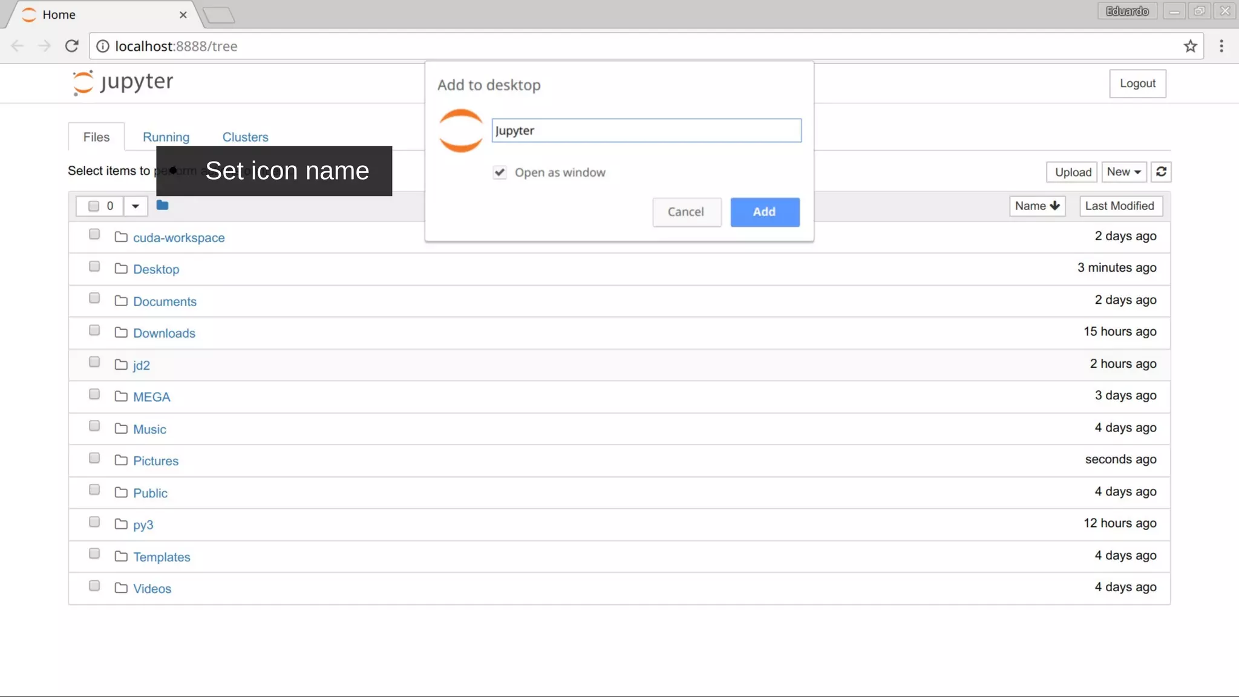Image resolution: width=1239 pixels, height=697 pixels.
Task: Check the box for Desktop folder
Action: pyautogui.click(x=94, y=266)
